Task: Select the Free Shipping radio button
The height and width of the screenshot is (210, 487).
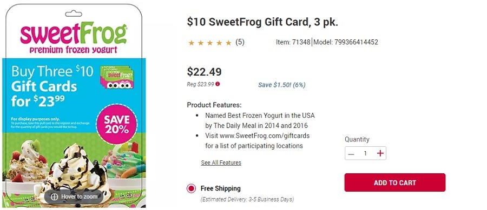Action: click(x=192, y=188)
